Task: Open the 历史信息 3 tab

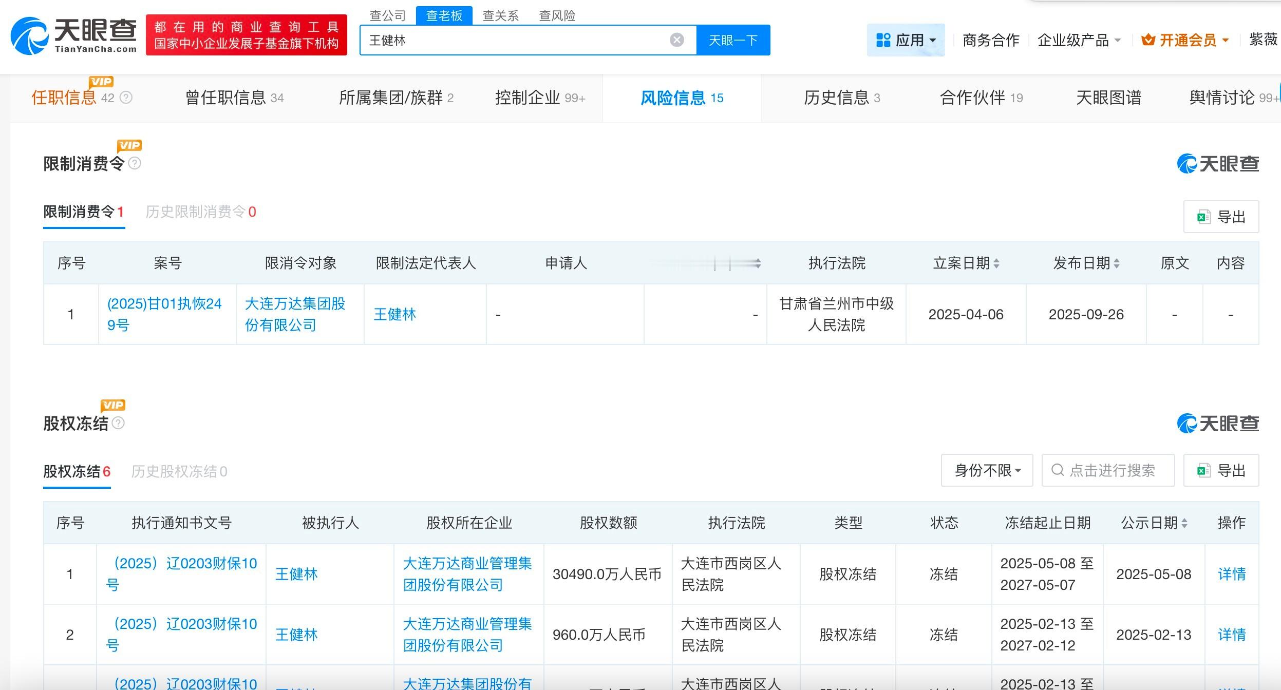Action: [x=842, y=98]
